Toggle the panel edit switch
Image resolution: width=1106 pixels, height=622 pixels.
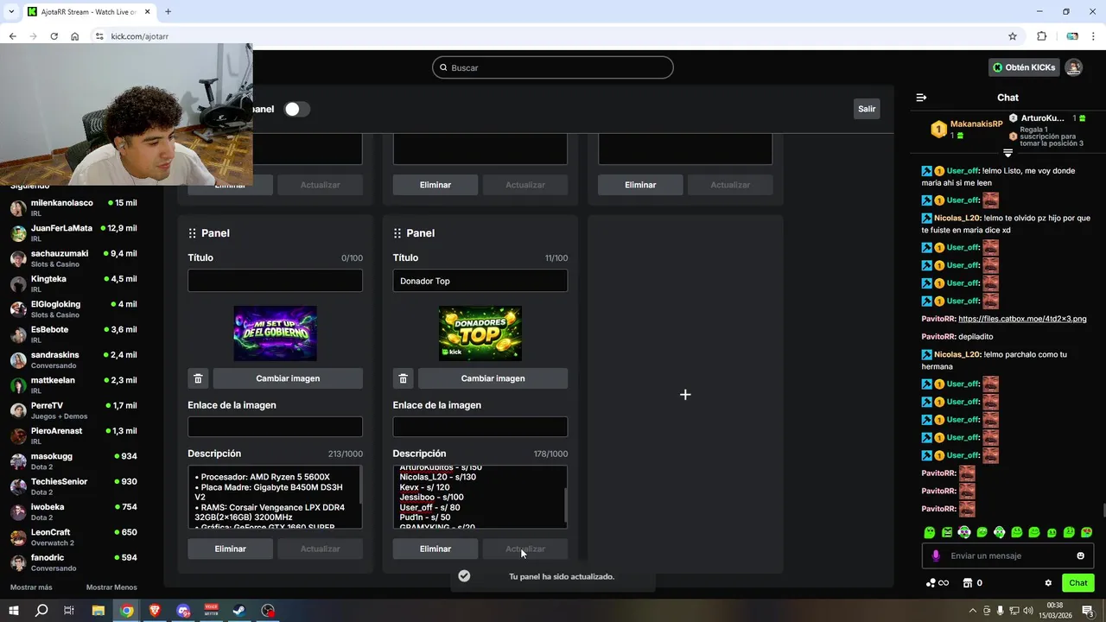click(x=296, y=109)
